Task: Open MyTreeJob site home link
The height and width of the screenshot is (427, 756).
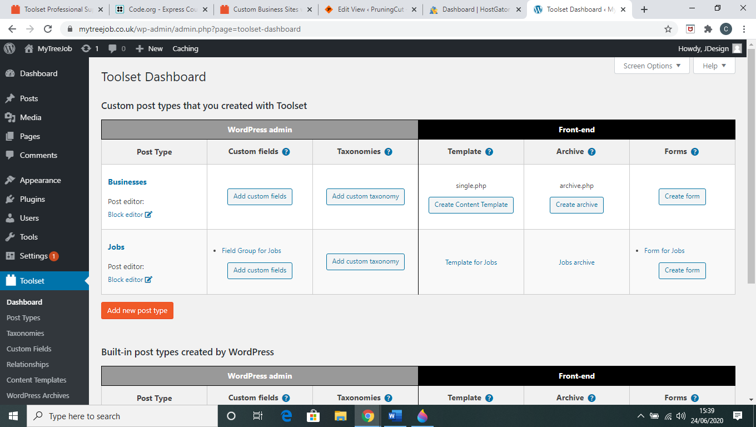Action: click(x=48, y=48)
